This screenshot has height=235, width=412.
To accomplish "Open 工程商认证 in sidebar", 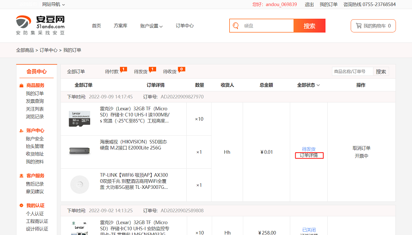I will 37,221.
